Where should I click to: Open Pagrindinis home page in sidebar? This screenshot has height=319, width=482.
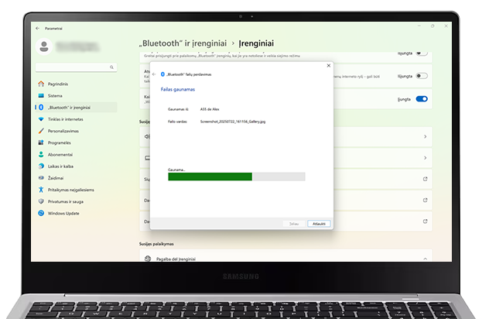(x=58, y=84)
